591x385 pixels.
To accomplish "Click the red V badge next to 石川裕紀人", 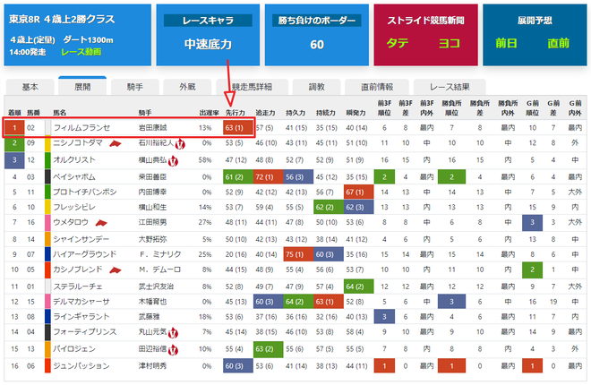I will pyautogui.click(x=180, y=144).
